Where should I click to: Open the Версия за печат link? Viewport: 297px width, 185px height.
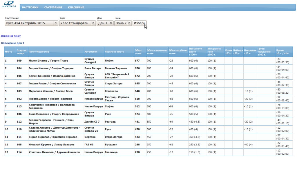(x=11, y=36)
